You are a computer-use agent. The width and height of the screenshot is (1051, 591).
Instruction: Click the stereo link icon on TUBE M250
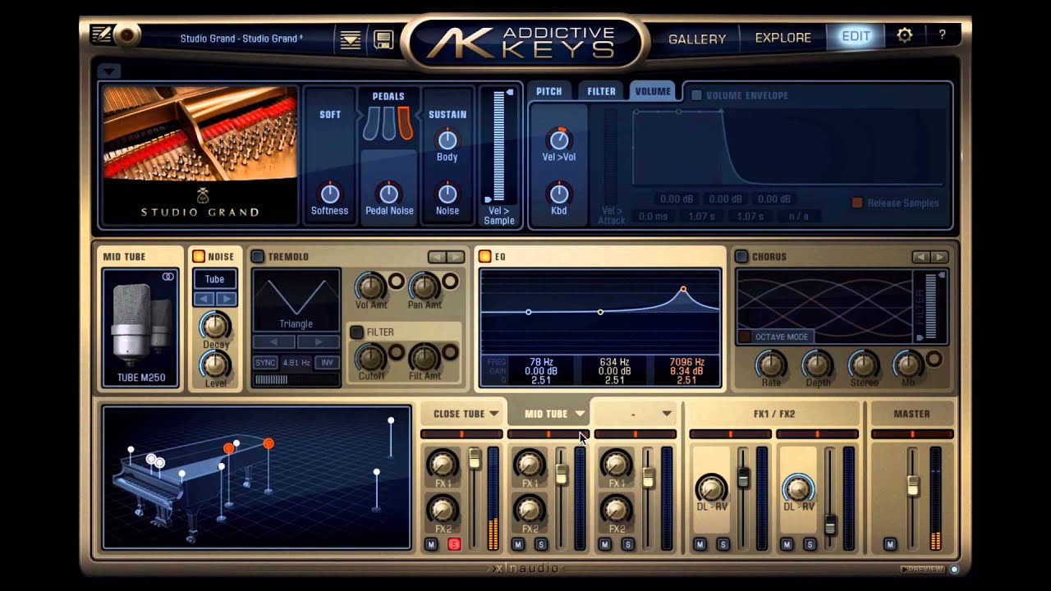click(168, 277)
